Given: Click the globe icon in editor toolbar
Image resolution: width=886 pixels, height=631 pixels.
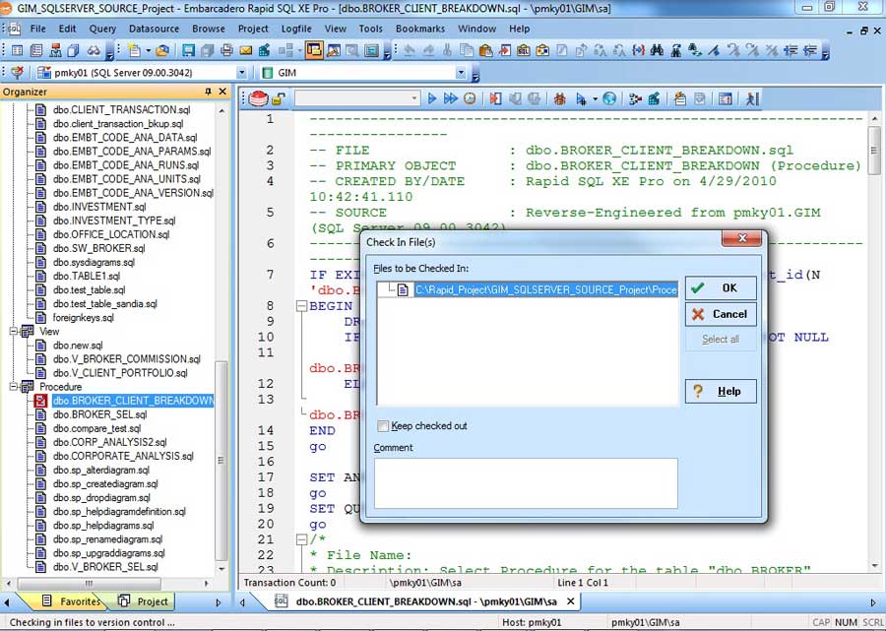Looking at the screenshot, I should [609, 98].
